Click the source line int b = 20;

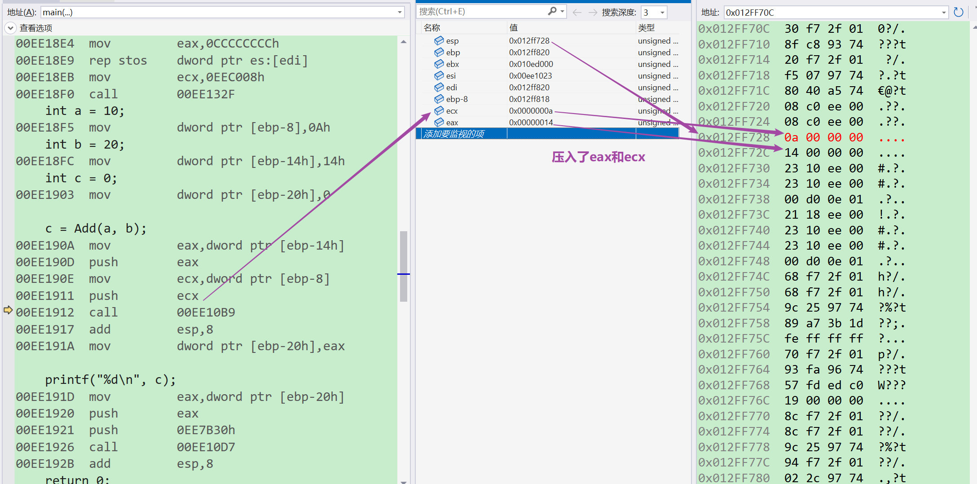click(85, 145)
